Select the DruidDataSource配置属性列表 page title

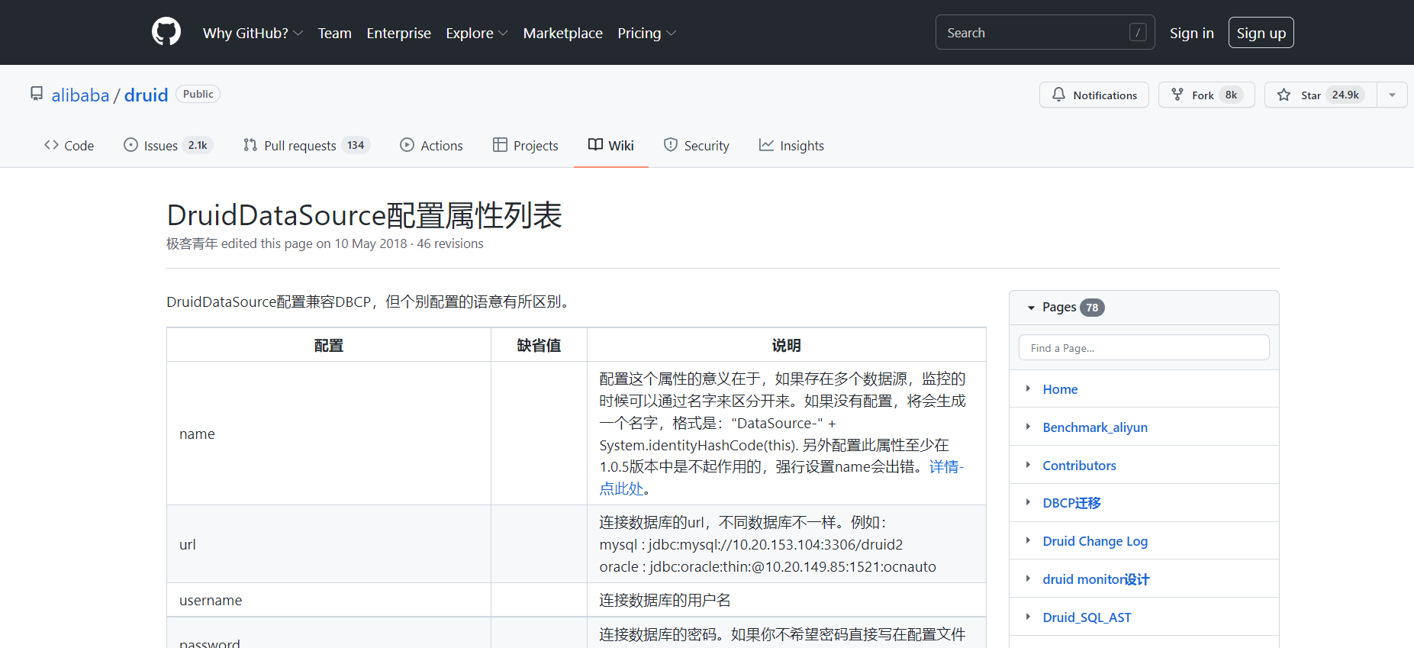click(x=364, y=215)
